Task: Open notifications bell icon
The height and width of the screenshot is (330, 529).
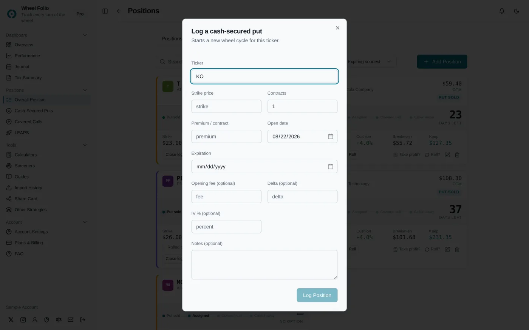Action: tap(501, 11)
